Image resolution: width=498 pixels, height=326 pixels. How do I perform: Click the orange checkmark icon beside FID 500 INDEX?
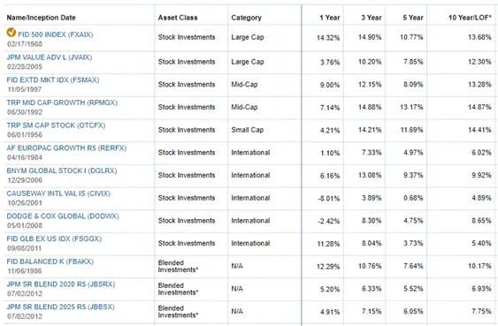tap(11, 33)
